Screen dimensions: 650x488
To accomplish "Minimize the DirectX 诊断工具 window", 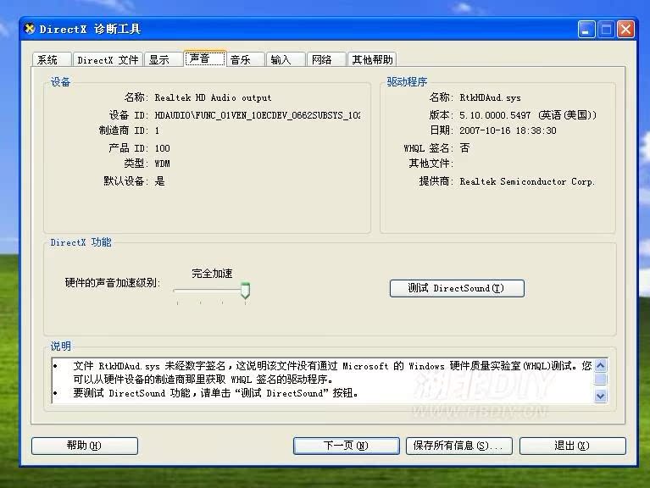I will click(586, 30).
